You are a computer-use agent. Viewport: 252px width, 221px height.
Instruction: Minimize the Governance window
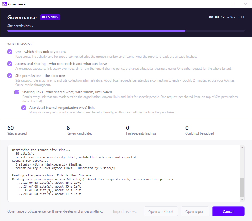click(x=221, y=4)
